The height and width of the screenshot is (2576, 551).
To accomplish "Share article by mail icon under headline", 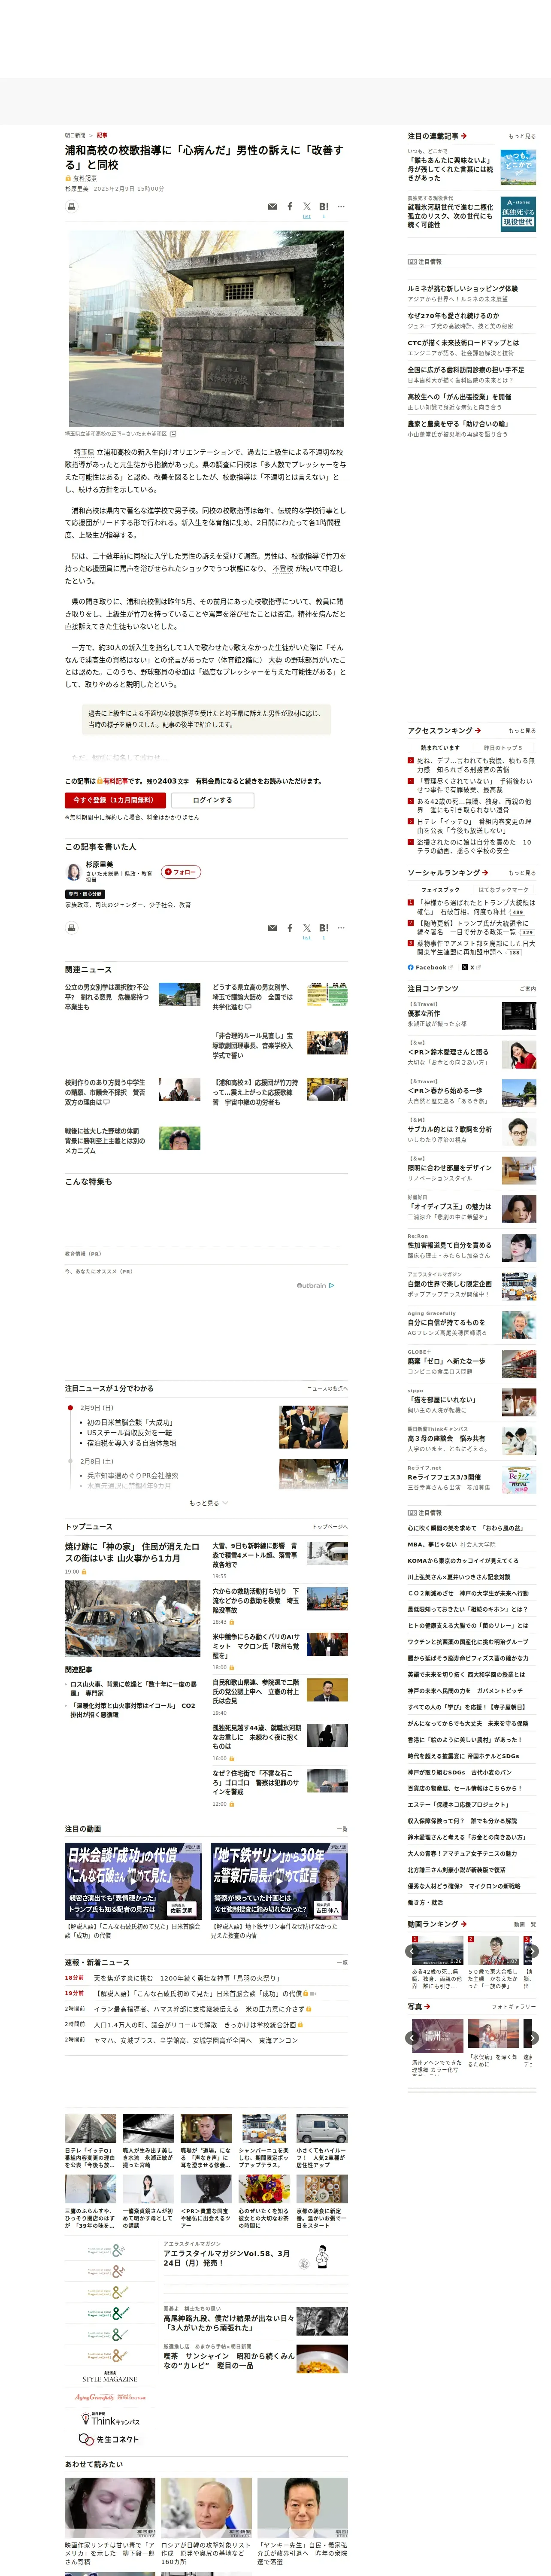I will pos(272,207).
